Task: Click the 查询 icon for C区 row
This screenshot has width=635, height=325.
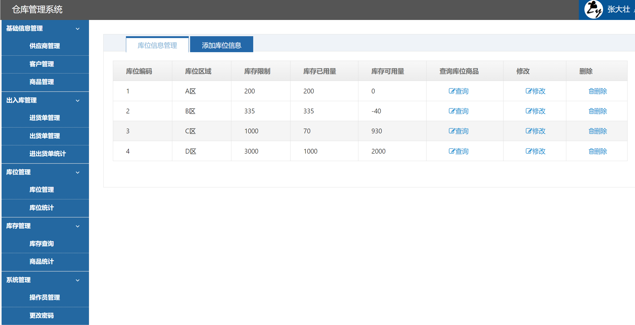Action: pos(458,131)
